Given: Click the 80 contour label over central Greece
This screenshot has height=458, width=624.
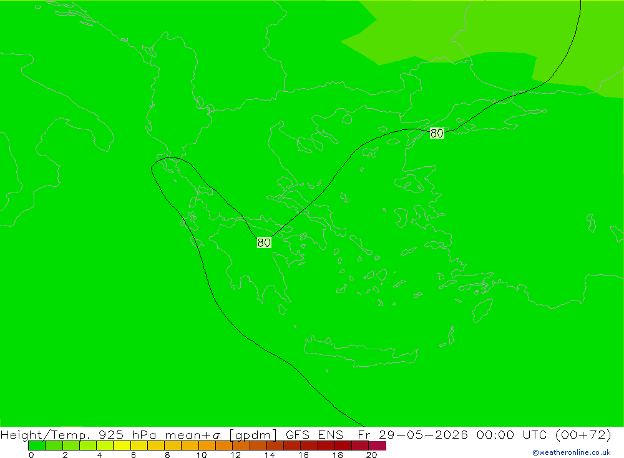Looking at the screenshot, I should (264, 242).
